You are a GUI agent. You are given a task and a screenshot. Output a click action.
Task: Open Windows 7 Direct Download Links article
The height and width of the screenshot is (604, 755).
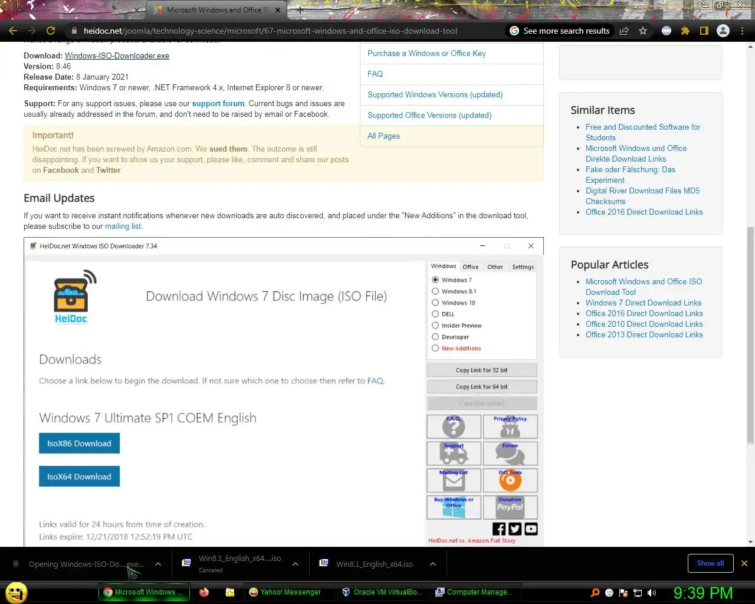point(644,303)
